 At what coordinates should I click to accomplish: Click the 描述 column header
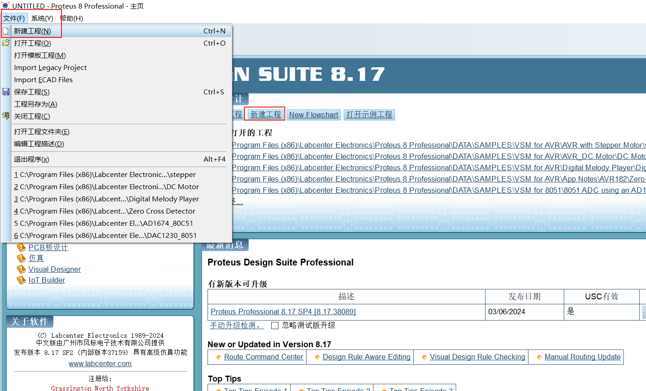[346, 297]
